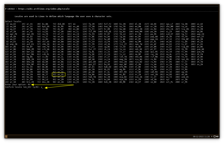Switch to workspace 1 in the bar
This screenshot has height=143, width=224.
(6, 137)
